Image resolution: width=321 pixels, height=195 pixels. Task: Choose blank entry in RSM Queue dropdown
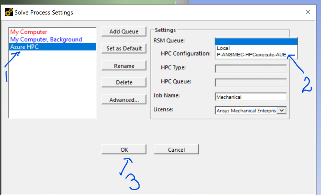pos(256,41)
